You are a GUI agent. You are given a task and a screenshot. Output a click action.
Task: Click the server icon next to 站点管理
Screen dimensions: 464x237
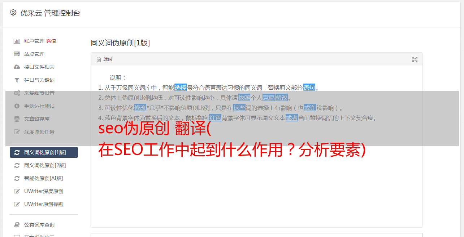[x=17, y=54]
